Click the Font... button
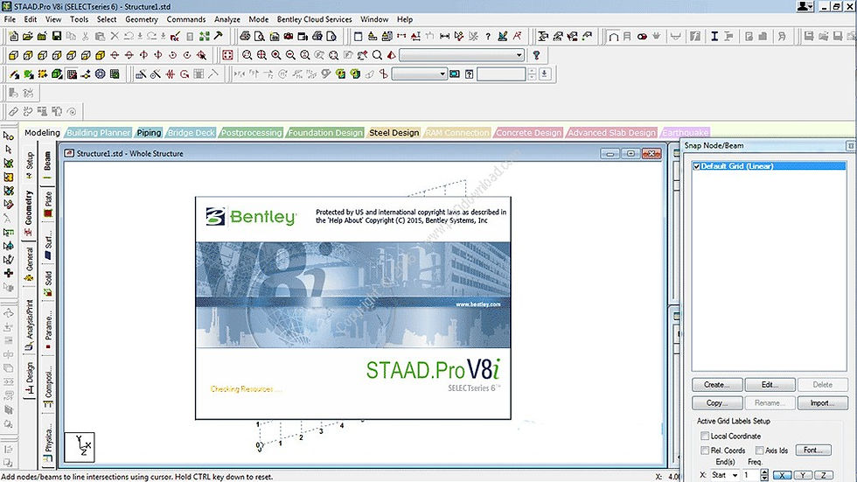This screenshot has height=482, width=857. coord(813,451)
